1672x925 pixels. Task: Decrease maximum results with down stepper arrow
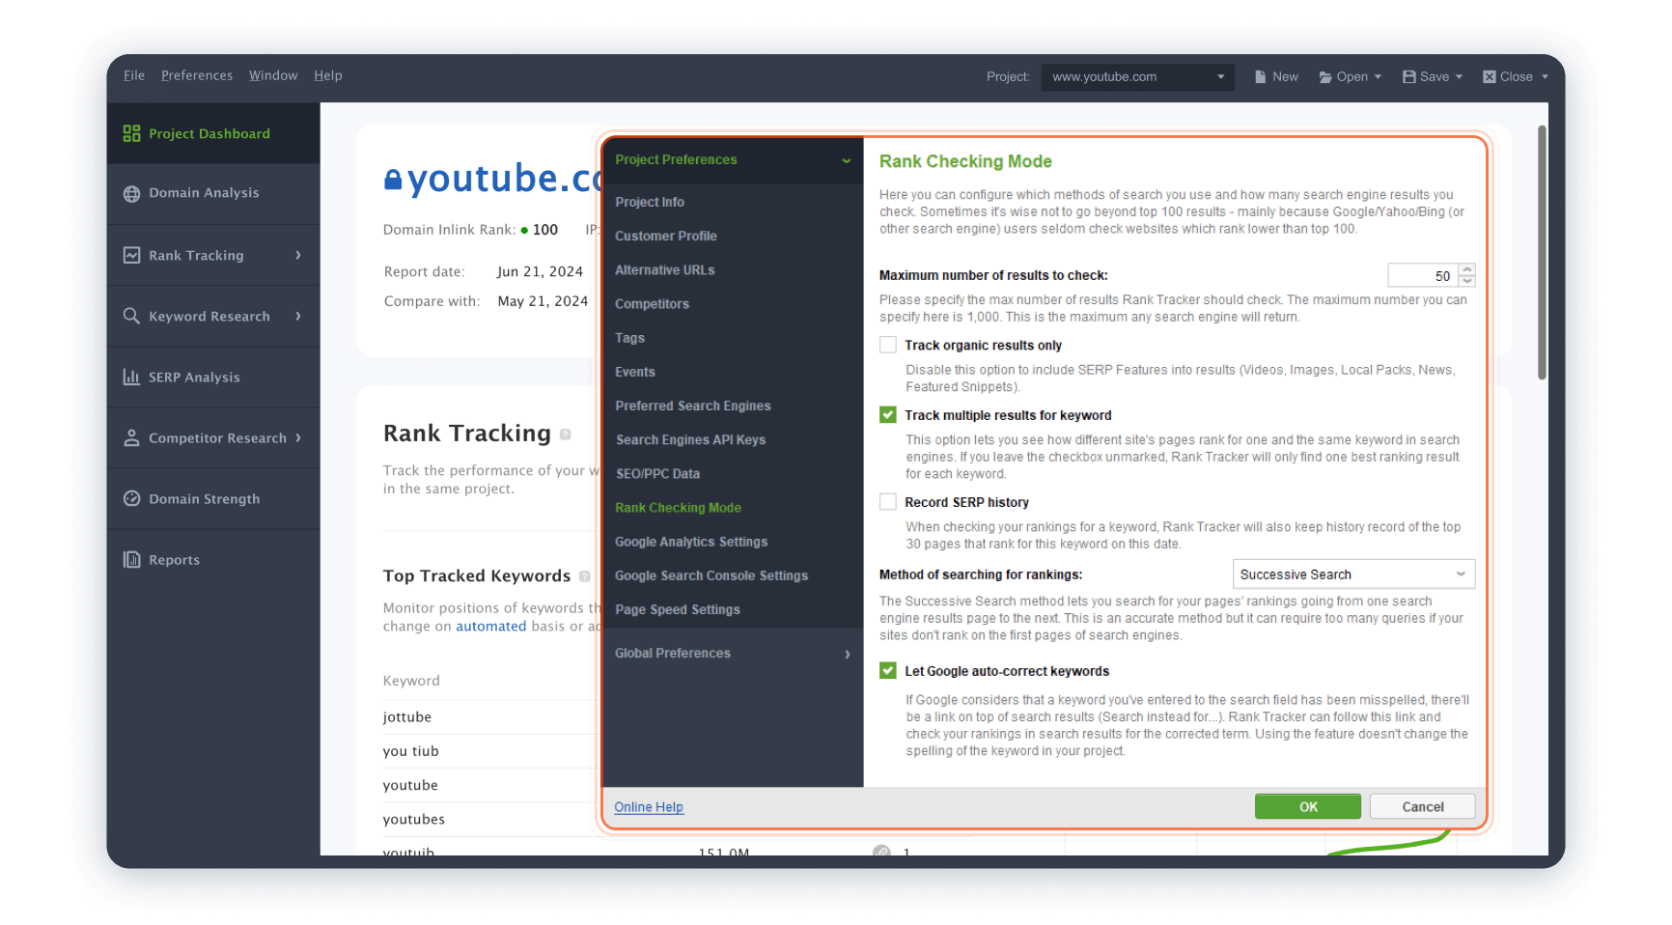[1467, 281]
